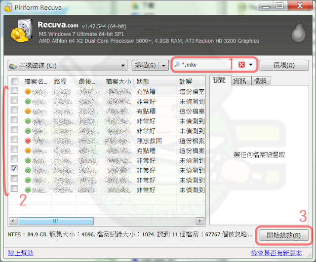The height and width of the screenshot is (262, 316).
Task: Sort by the 註解 column header
Action: [191, 81]
